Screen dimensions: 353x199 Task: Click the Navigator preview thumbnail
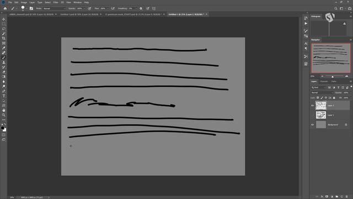point(331,58)
